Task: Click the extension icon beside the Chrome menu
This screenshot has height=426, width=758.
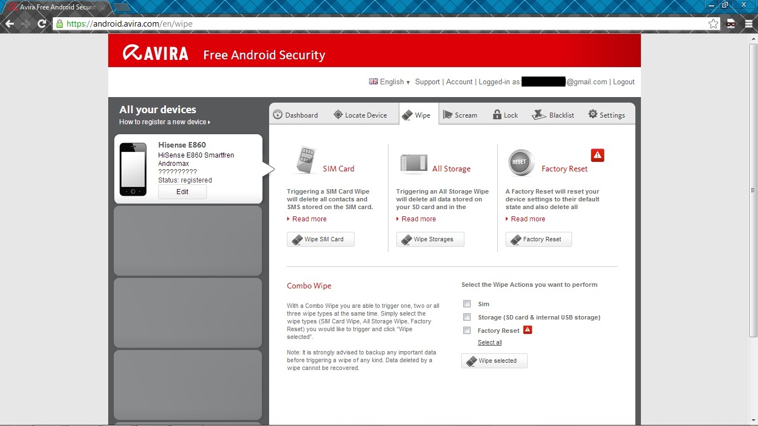Action: 731,24
